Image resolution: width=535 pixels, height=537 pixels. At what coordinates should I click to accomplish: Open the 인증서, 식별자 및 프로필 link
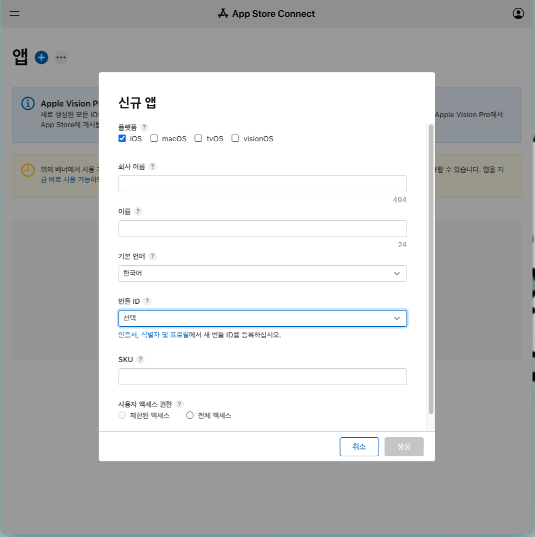[x=153, y=335]
